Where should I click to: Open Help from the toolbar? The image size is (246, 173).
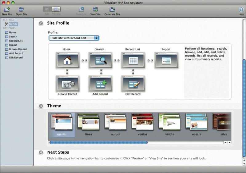[241, 10]
